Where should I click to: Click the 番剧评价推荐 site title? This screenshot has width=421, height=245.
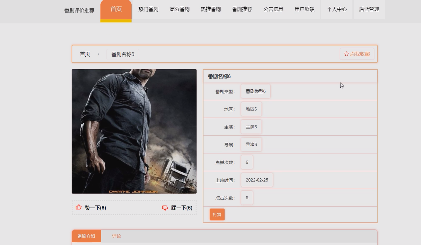coord(79,10)
